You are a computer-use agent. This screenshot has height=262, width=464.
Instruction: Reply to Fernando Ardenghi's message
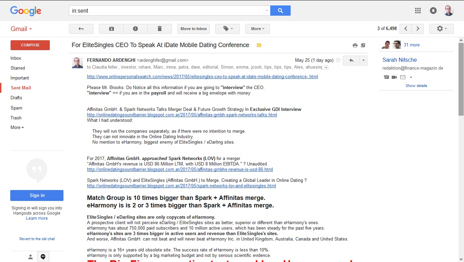tap(351, 60)
